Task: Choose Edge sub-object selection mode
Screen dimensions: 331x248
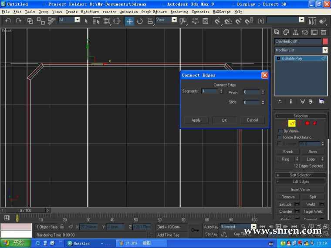Action: 292,124
